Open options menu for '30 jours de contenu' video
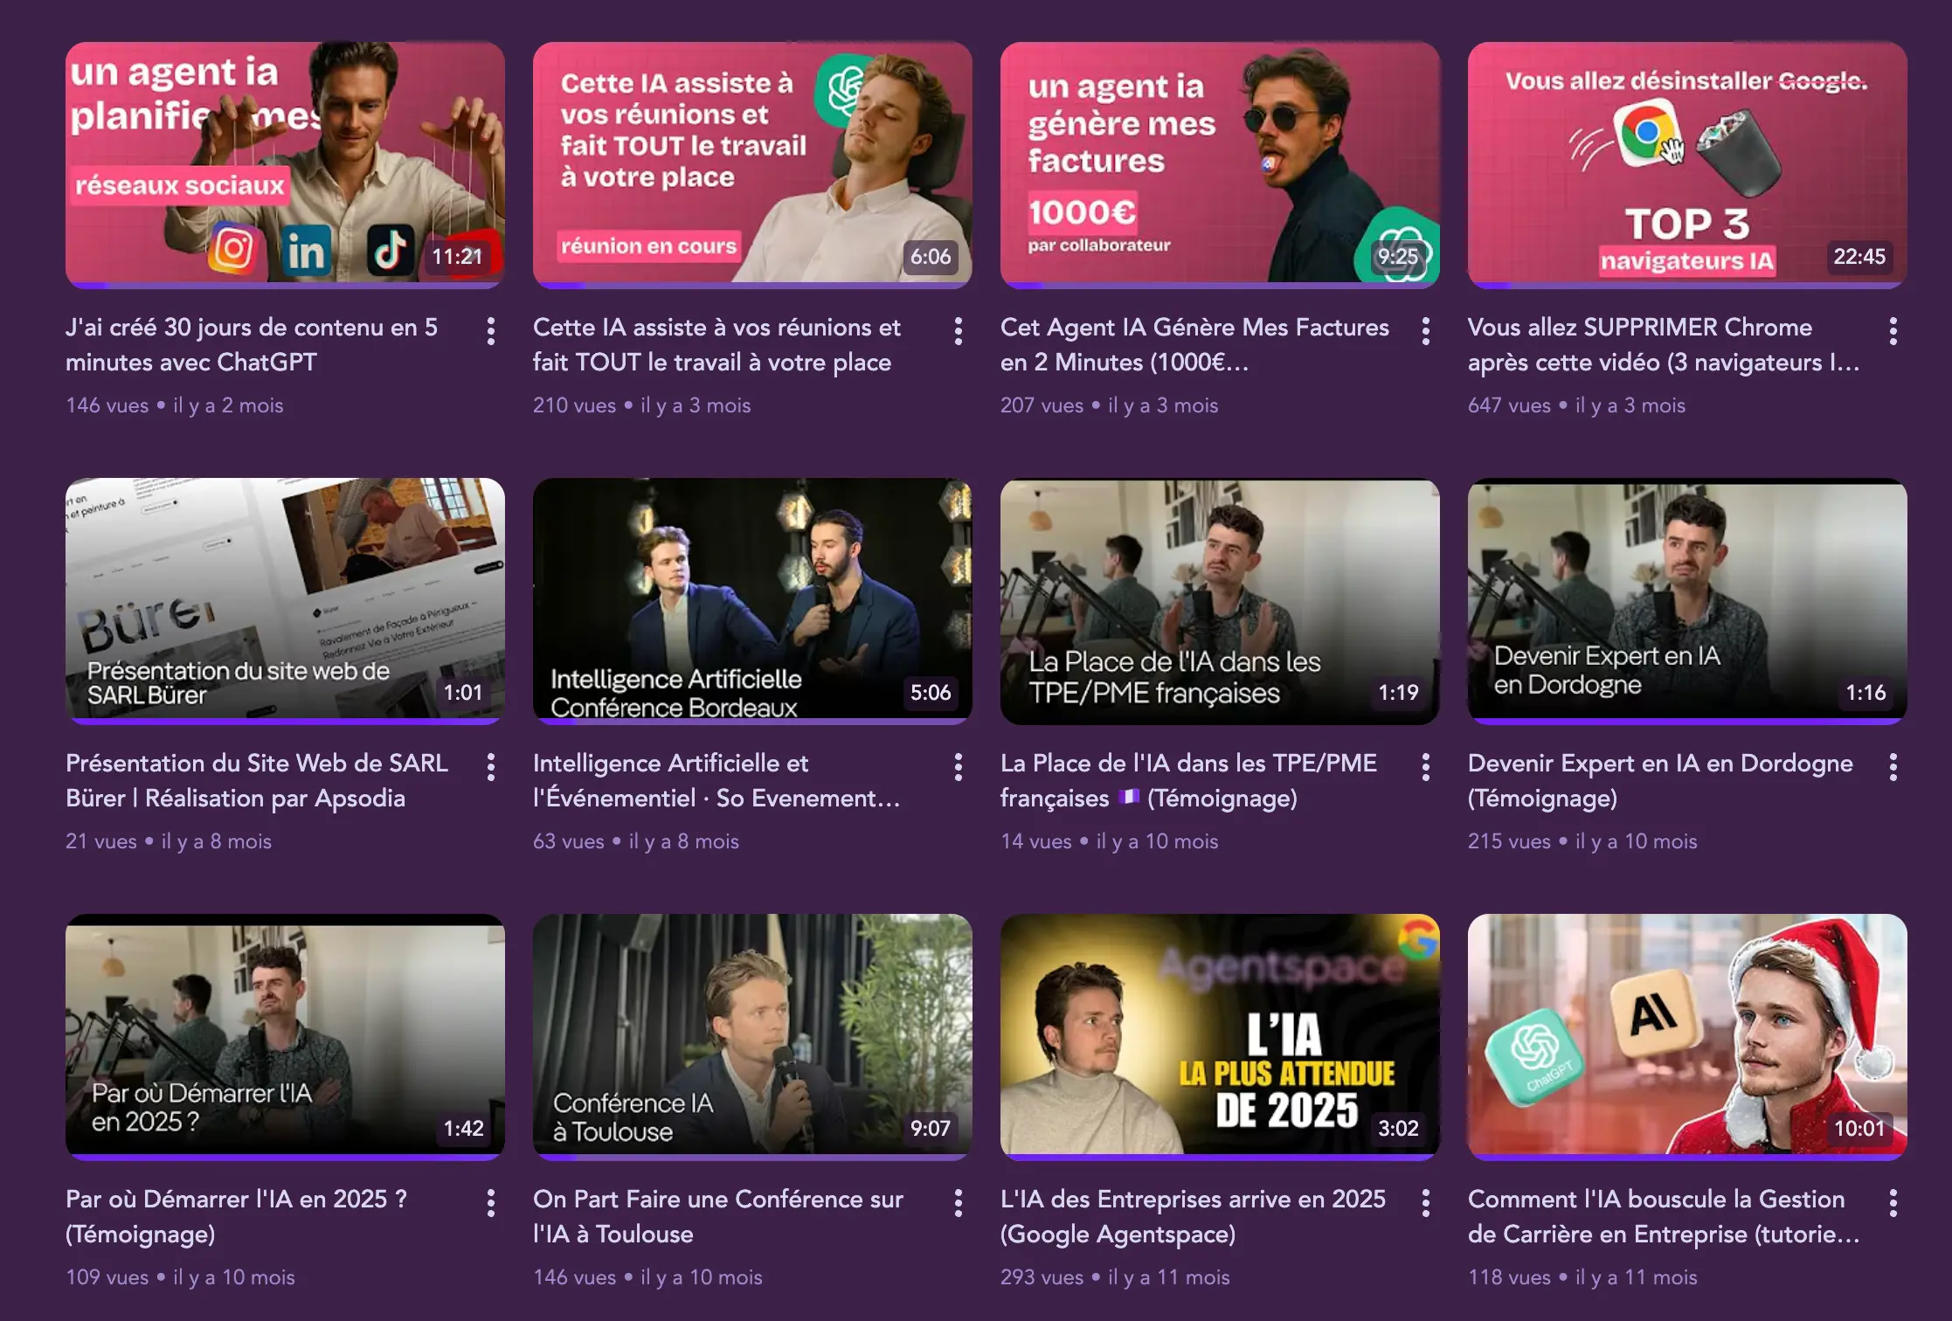 point(491,331)
